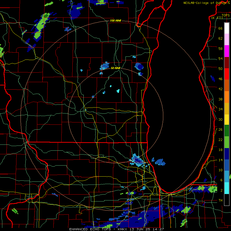Image resolution: width=231 pixels, height=231 pixels.
Task: Click the TOPS legend heading
Action: click(226, 15)
